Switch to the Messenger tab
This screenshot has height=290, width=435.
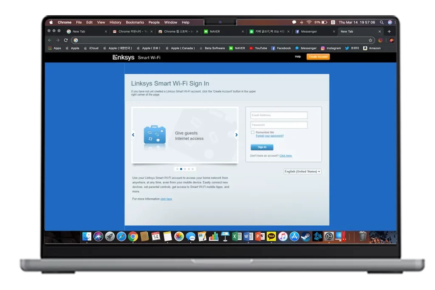(315, 31)
